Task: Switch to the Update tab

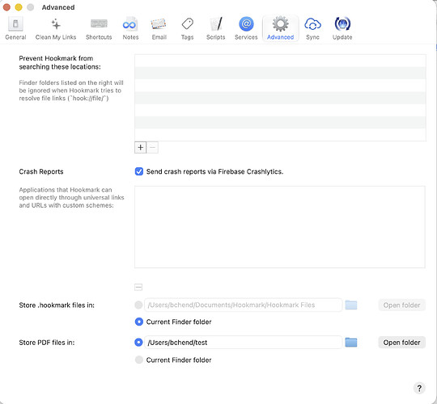Action: coord(342,28)
